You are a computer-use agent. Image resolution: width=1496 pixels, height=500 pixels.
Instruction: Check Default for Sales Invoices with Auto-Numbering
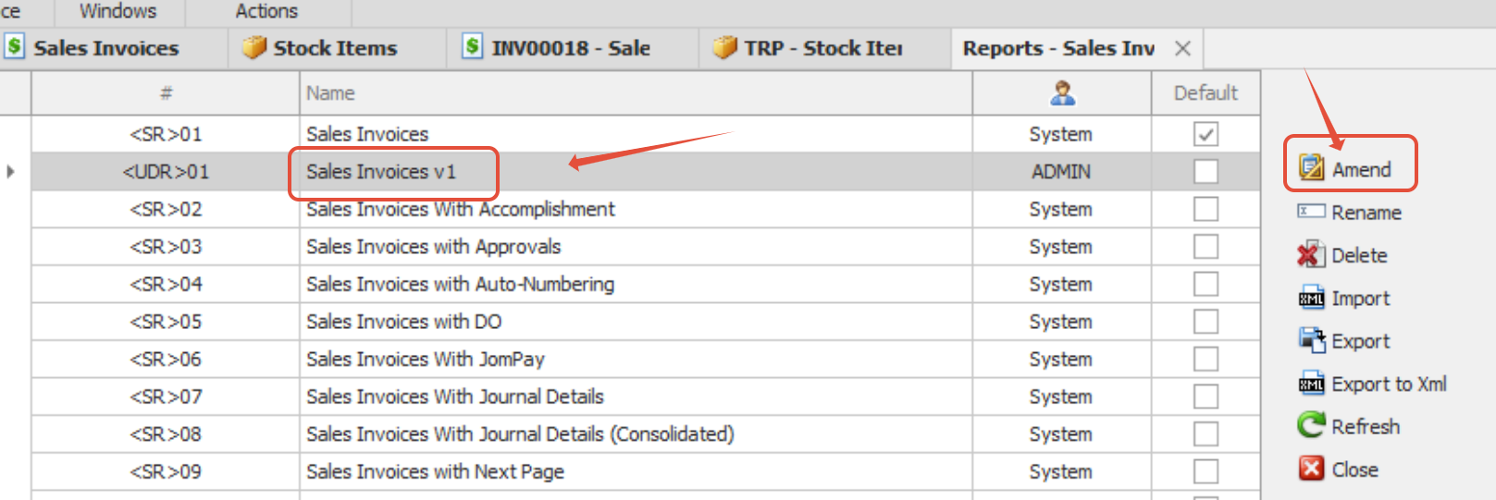pos(1205,284)
